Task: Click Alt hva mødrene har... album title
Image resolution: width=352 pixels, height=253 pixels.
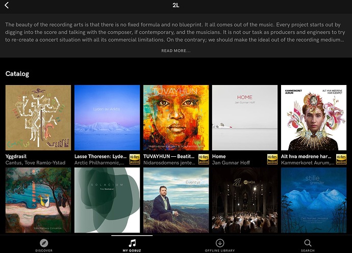Action: click(306, 156)
